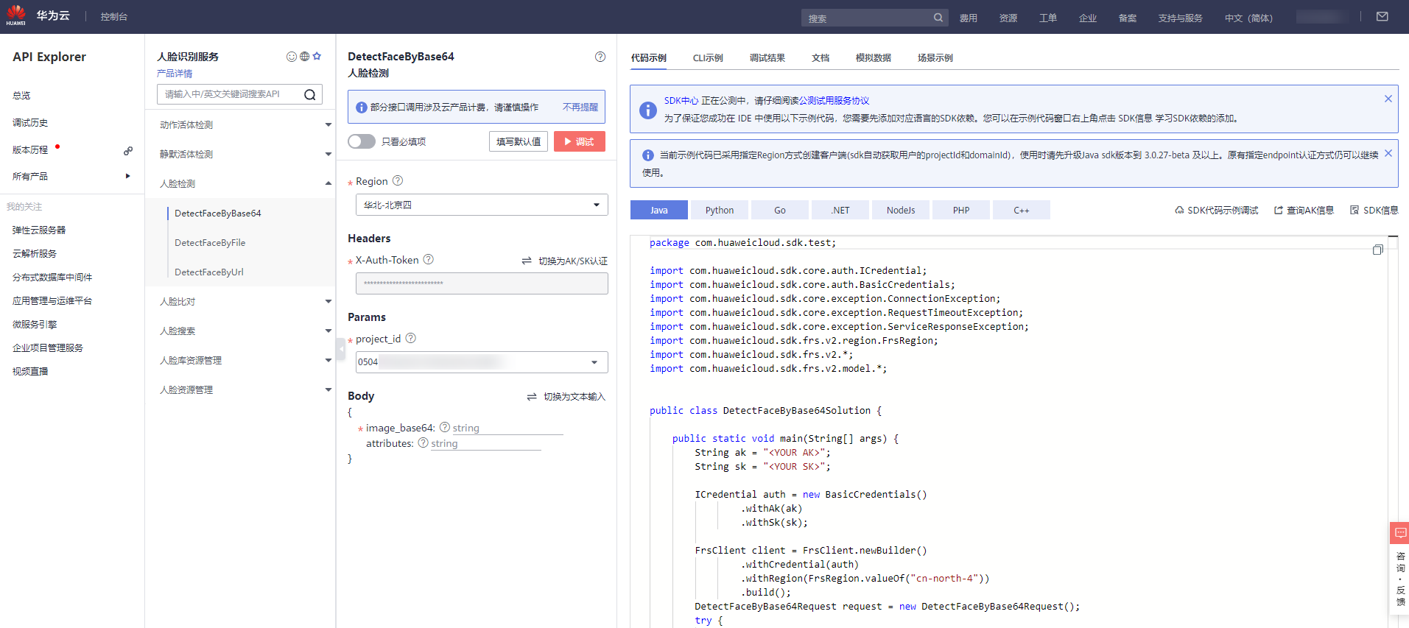This screenshot has width=1409, height=628.
Task: Switch to the 调试结果 tab
Action: [x=767, y=57]
